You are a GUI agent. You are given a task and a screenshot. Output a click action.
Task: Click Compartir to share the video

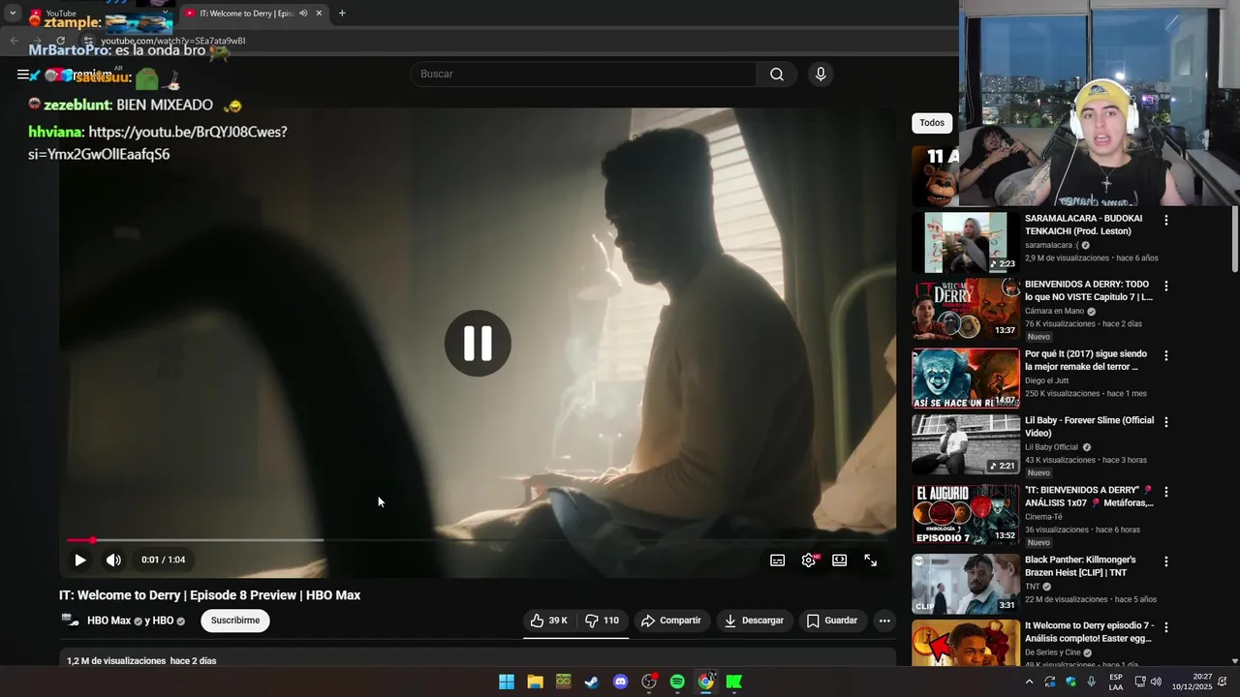[671, 621]
